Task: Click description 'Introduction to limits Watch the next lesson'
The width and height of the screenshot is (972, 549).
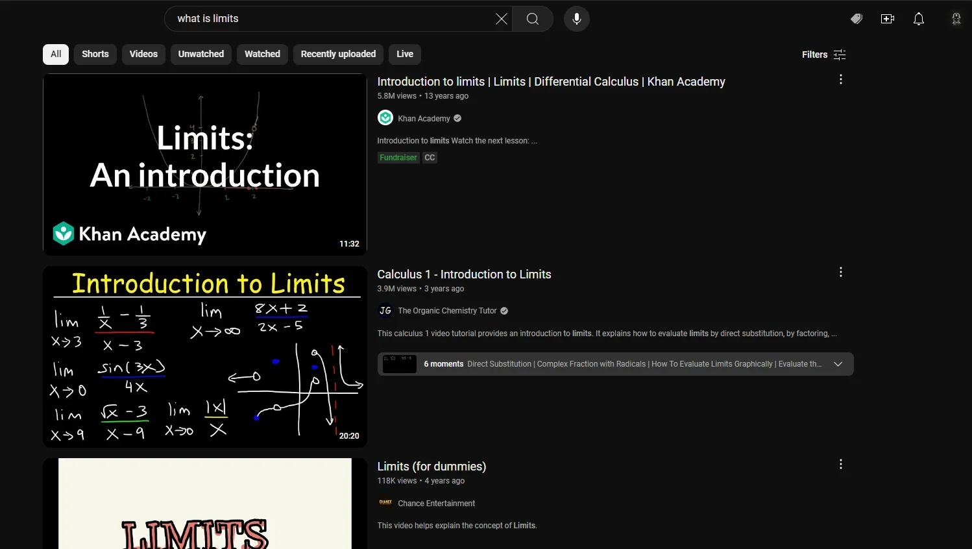Action: point(457,141)
